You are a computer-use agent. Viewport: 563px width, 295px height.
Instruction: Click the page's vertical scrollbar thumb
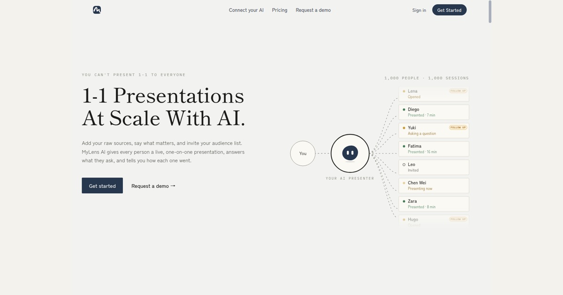tap(490, 12)
